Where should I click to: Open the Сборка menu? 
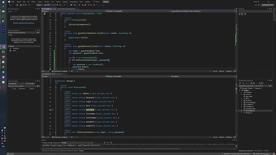[x=40, y=2]
